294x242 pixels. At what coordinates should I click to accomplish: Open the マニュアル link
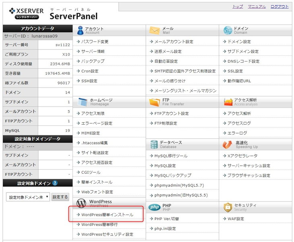(x=257, y=6)
